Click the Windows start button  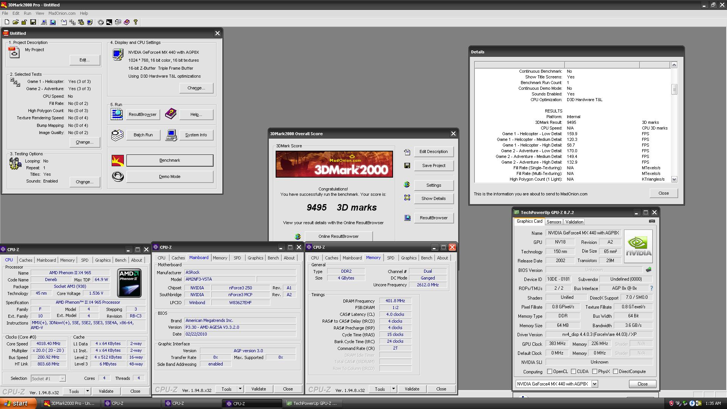[x=18, y=403]
